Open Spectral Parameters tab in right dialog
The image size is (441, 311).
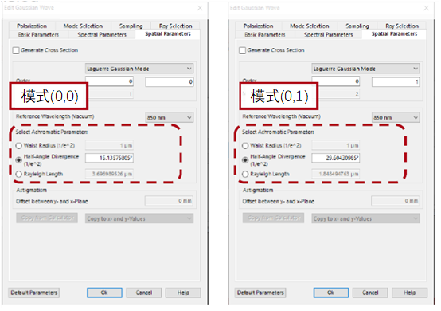328,34
